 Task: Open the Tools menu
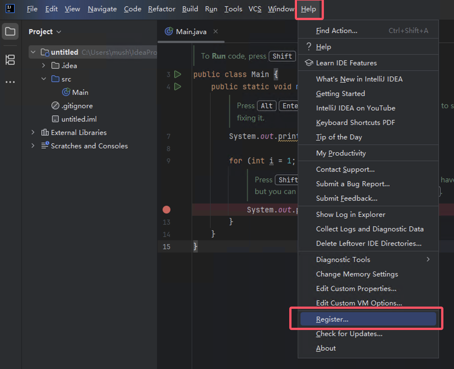233,9
